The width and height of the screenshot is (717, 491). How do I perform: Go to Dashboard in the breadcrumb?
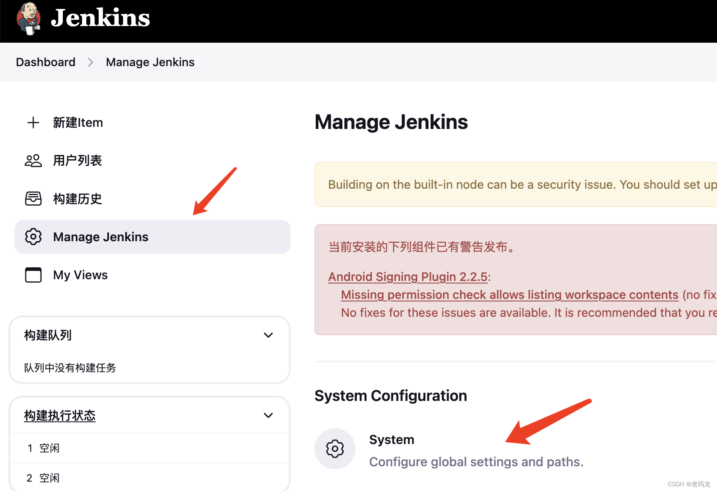(46, 62)
